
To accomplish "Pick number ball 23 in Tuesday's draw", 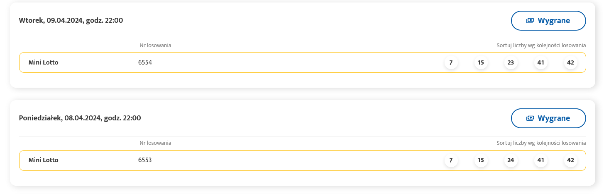I will tap(511, 63).
